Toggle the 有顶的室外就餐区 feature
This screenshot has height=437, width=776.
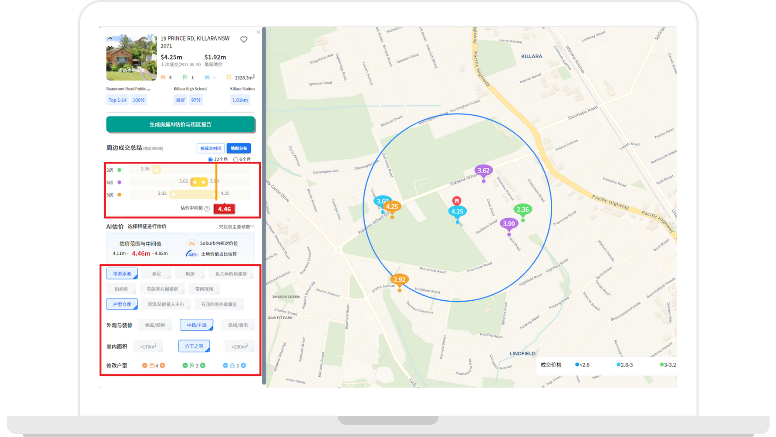(x=219, y=304)
